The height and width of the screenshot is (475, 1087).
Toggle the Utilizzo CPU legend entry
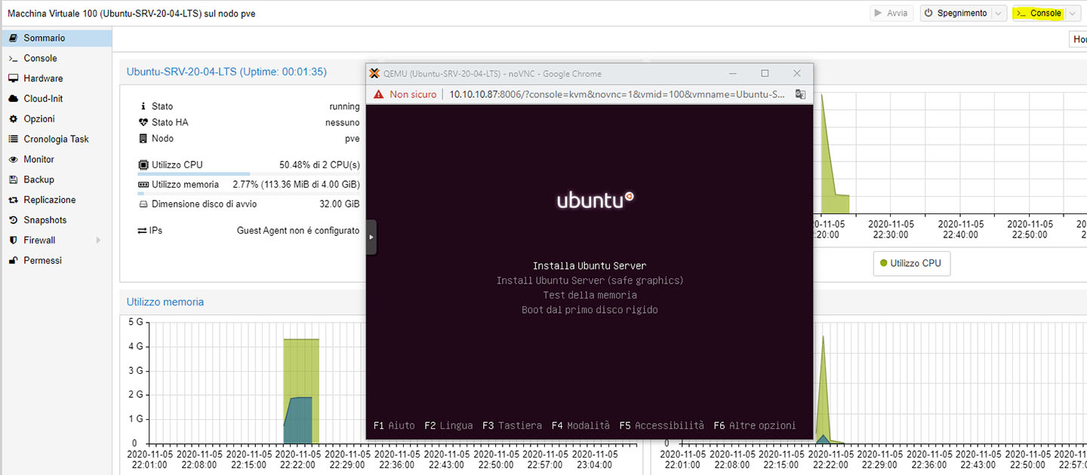click(911, 264)
